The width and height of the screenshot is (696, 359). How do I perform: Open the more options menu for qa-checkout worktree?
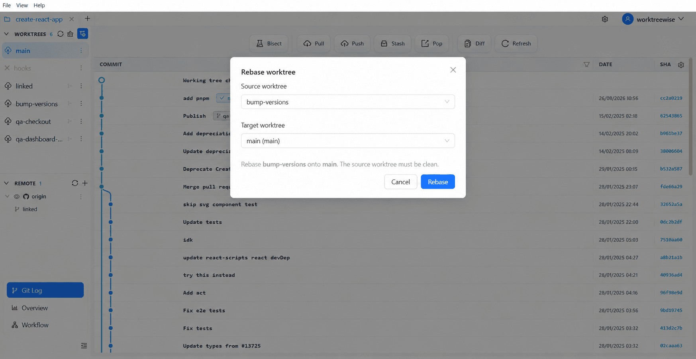(81, 121)
